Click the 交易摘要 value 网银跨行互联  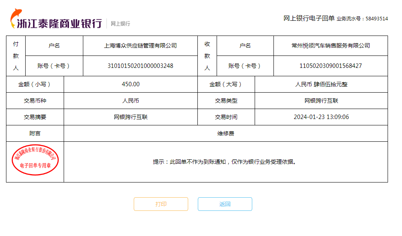[x=131, y=117]
